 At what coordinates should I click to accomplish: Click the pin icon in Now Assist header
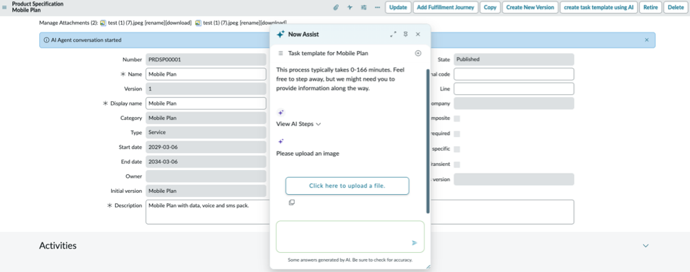tap(405, 34)
